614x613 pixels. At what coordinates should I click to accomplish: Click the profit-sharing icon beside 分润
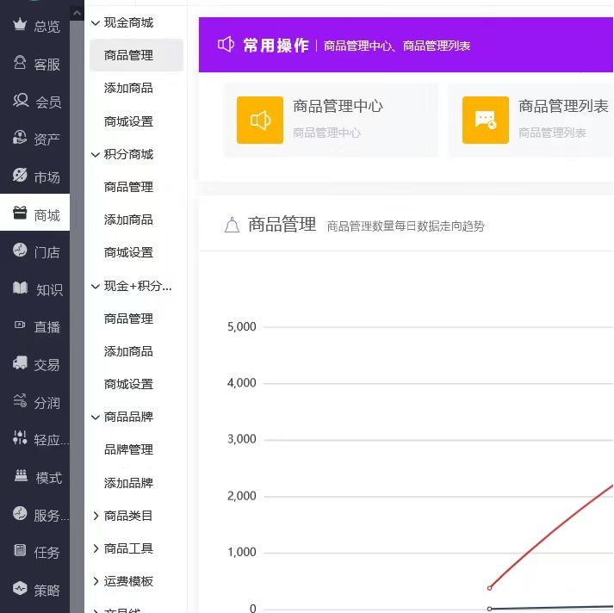click(x=20, y=401)
